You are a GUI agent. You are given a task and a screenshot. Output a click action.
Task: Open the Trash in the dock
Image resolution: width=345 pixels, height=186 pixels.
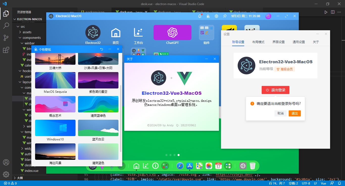coord(253,166)
